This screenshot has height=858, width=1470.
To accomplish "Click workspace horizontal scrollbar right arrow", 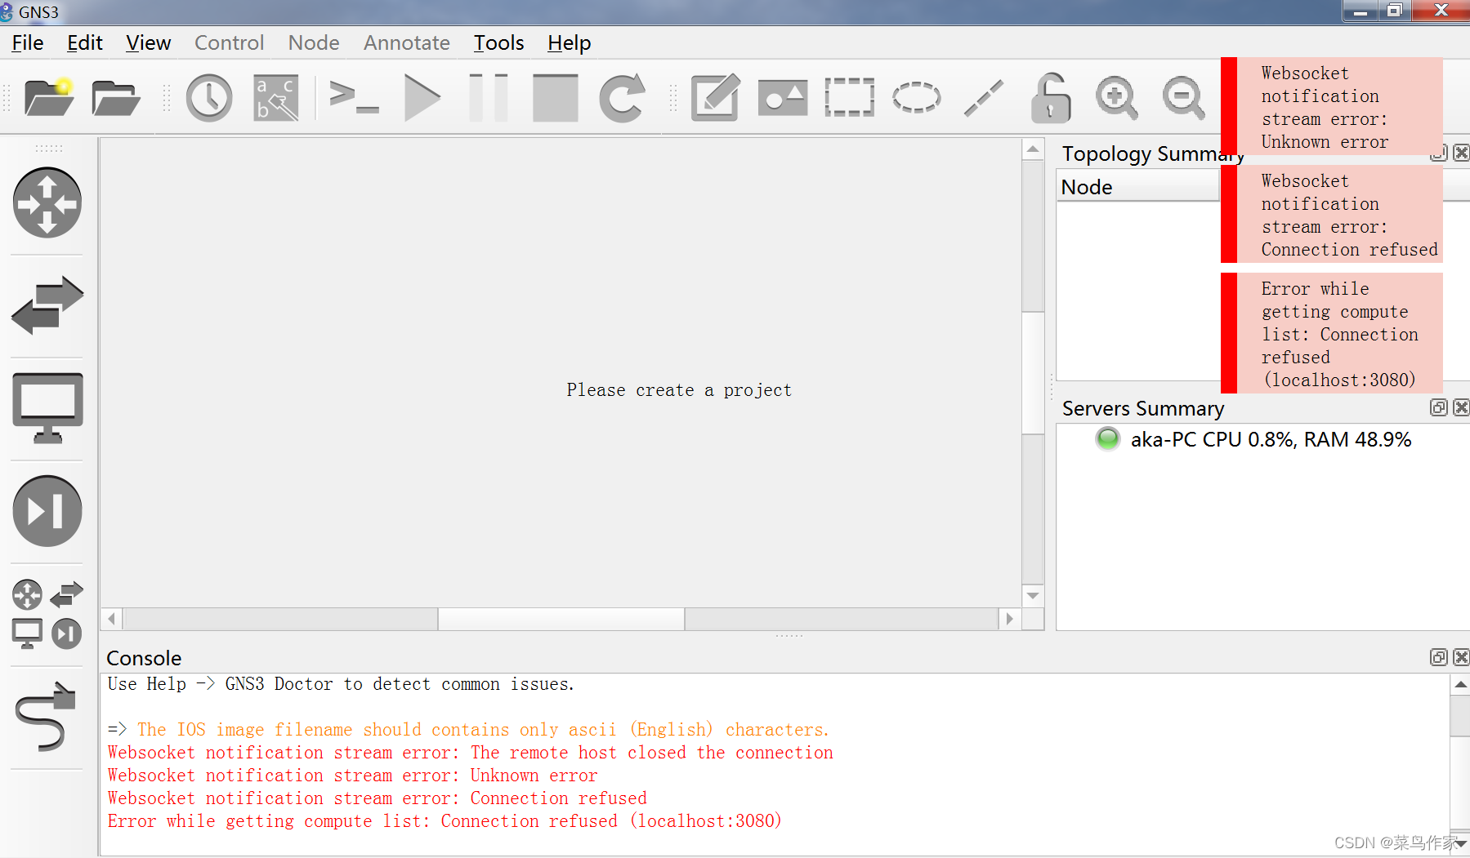I will click(1010, 619).
